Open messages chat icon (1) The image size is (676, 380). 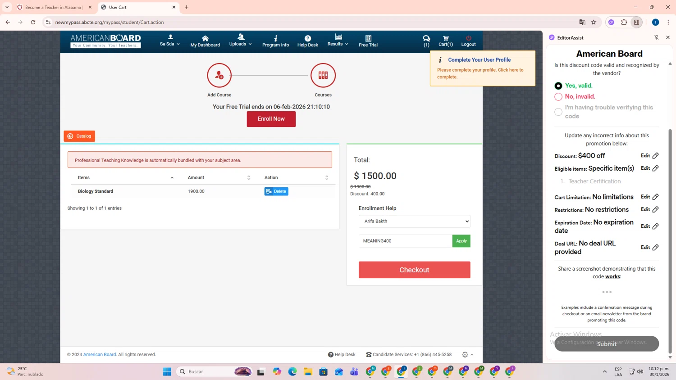pyautogui.click(x=426, y=41)
